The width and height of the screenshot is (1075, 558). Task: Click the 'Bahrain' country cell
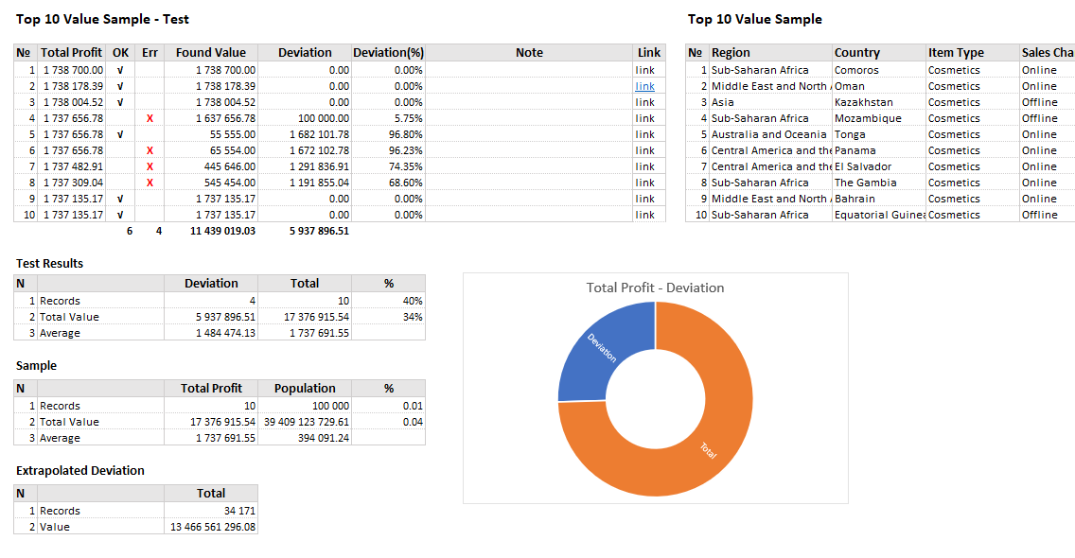coord(879,199)
